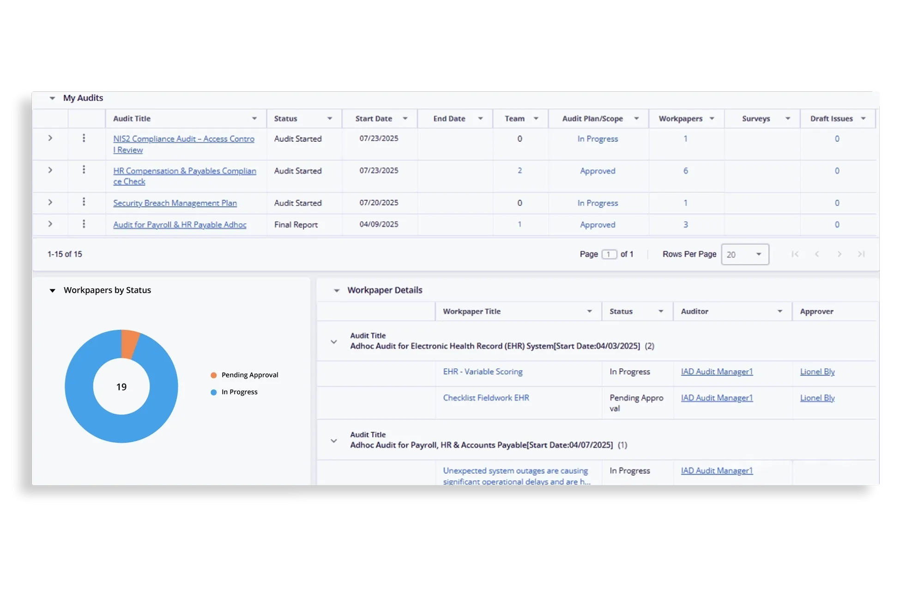The height and width of the screenshot is (606, 912).
Task: Open actions menu for HR Compensation audit
Action: (x=84, y=170)
